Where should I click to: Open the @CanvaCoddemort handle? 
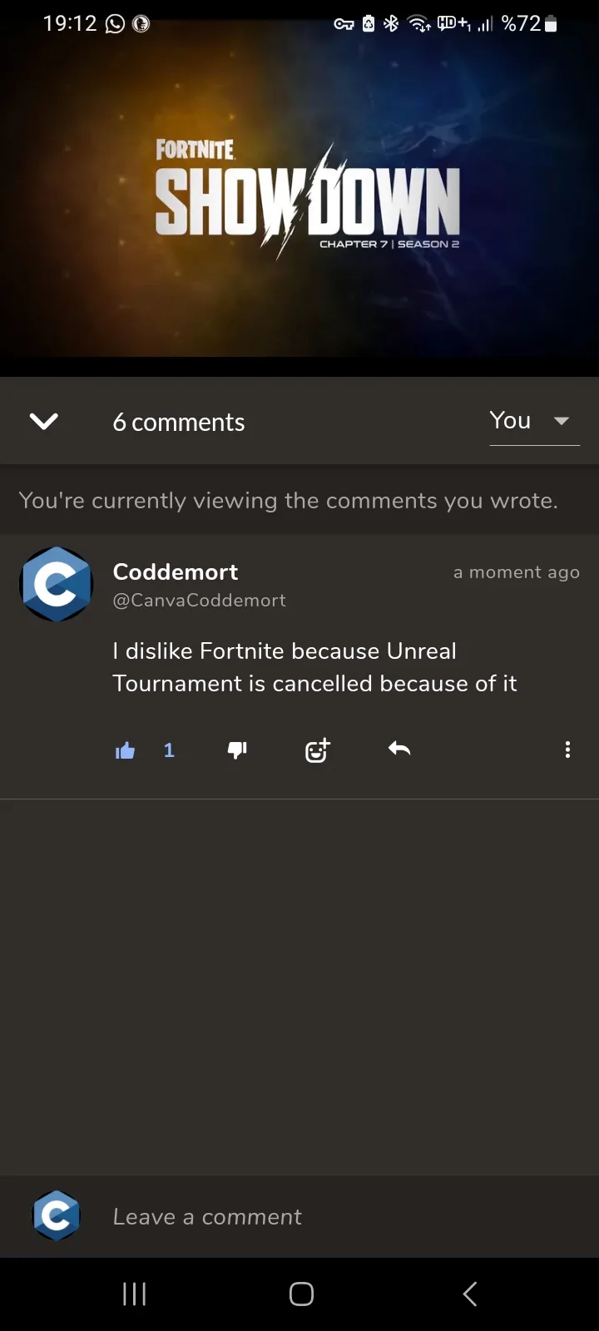tap(199, 600)
